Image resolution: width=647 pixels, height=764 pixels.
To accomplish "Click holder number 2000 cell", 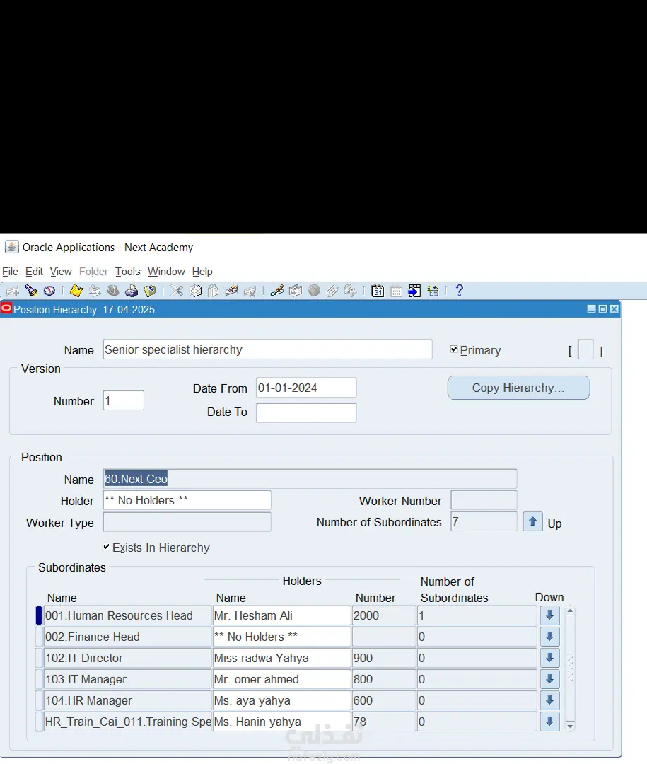I will coord(384,615).
